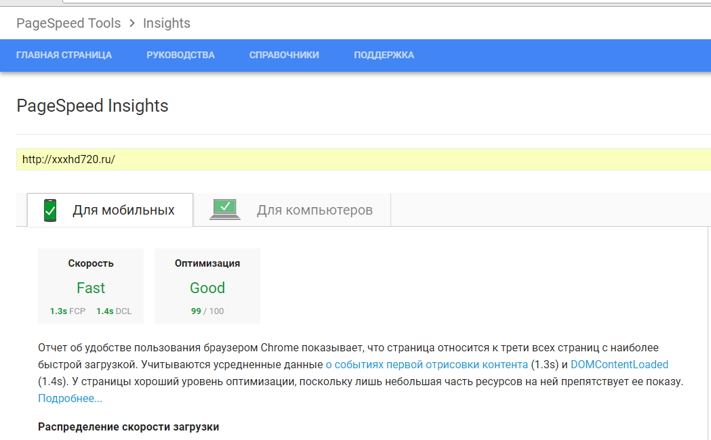The height and width of the screenshot is (440, 711).
Task: Open the link о событиях первой отрисовки контента
Action: pos(427,364)
